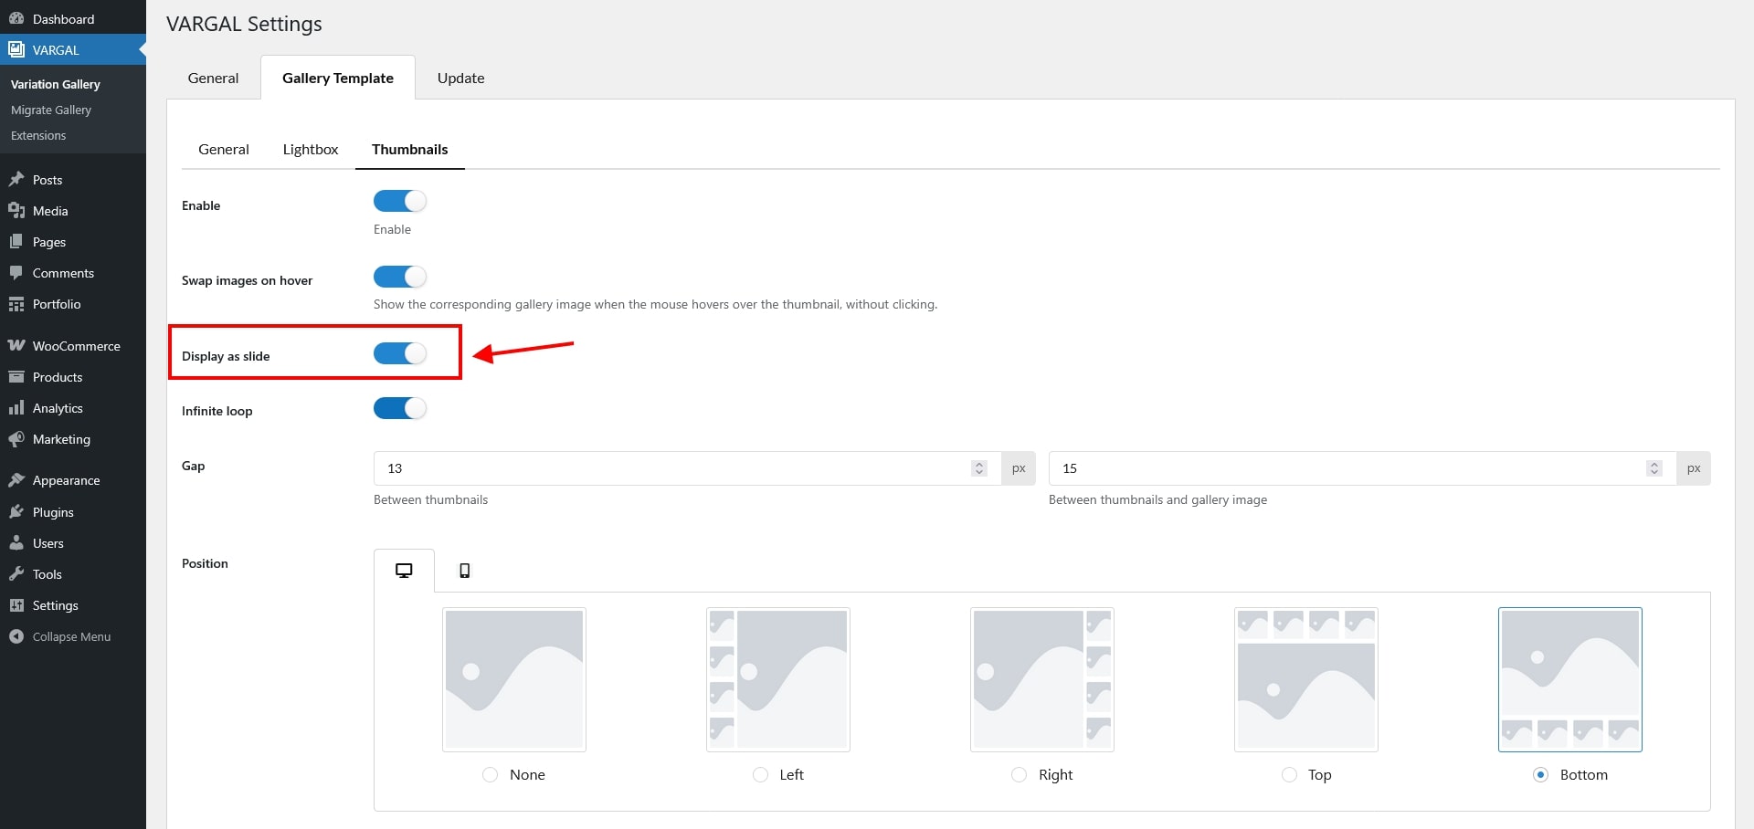Open Variation Gallery submenu link
1754x829 pixels.
tap(56, 84)
